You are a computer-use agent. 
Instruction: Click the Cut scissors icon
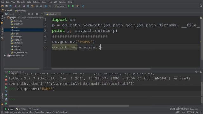point(24,6)
